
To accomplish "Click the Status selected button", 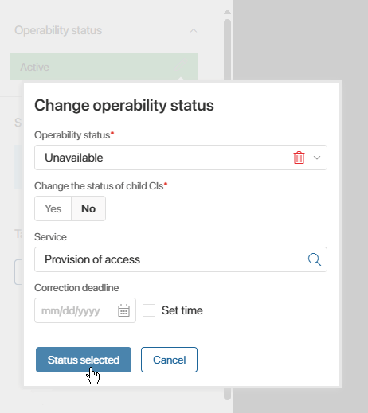I will 84,360.
